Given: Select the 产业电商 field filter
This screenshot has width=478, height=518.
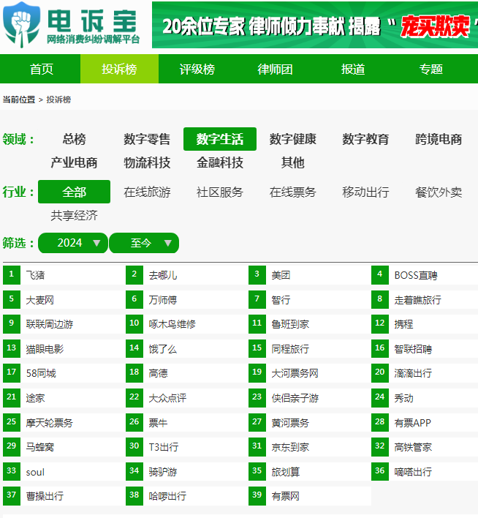Looking at the screenshot, I should pyautogui.click(x=75, y=162).
